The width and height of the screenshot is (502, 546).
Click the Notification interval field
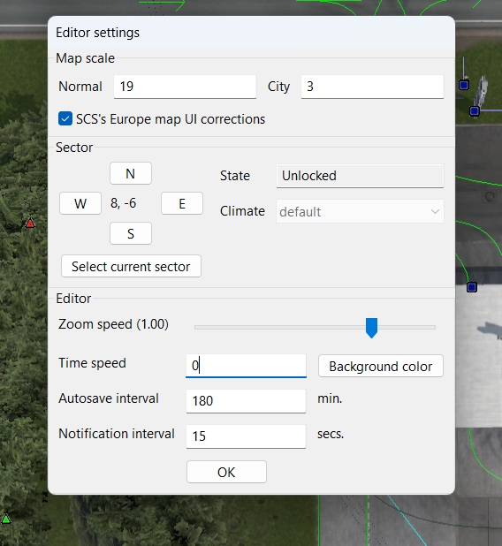click(x=246, y=436)
